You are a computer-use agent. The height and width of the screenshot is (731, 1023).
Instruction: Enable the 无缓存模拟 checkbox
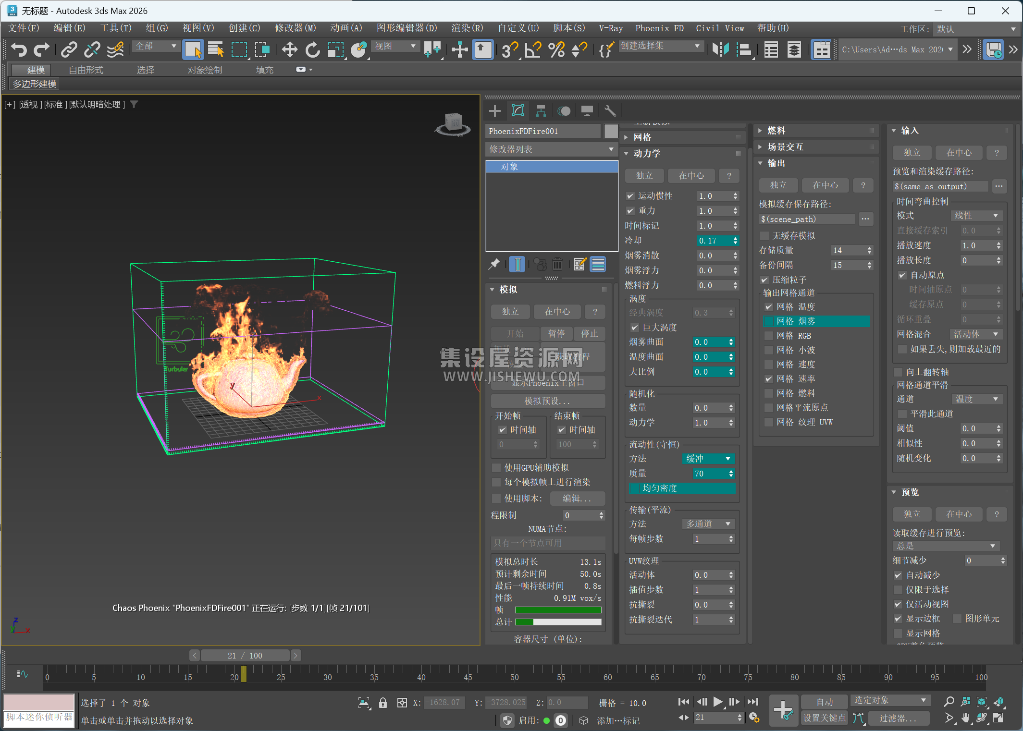coord(764,236)
